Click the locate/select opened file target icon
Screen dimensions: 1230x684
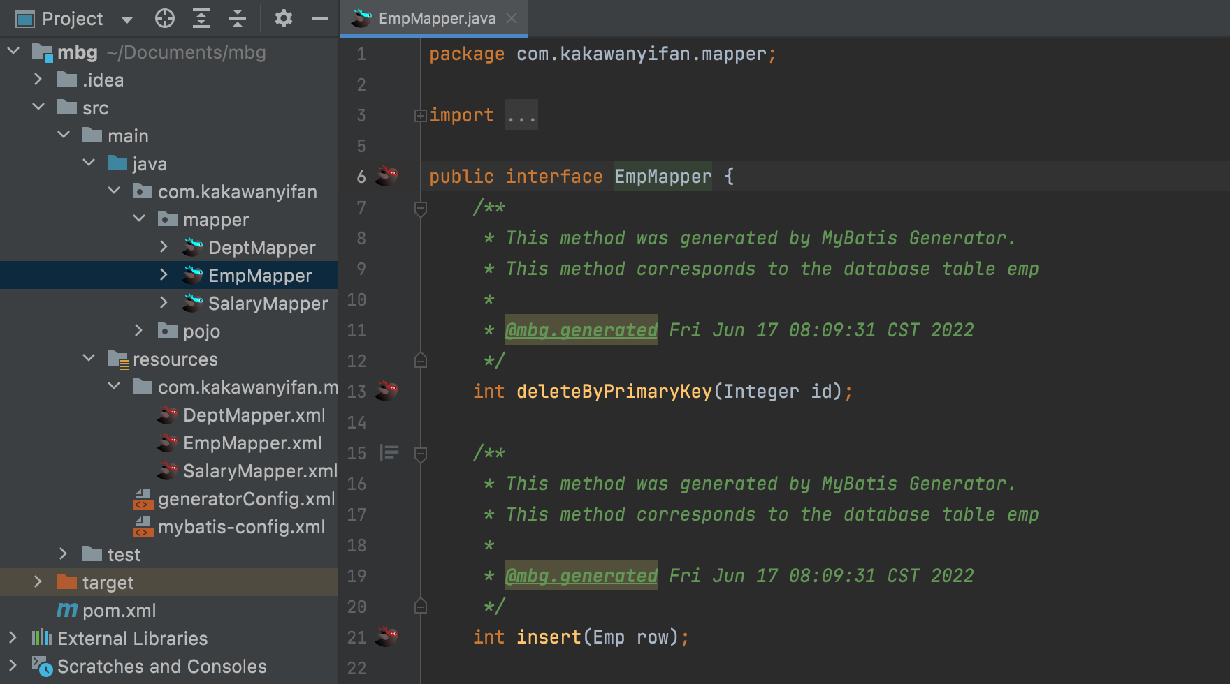[x=165, y=19]
